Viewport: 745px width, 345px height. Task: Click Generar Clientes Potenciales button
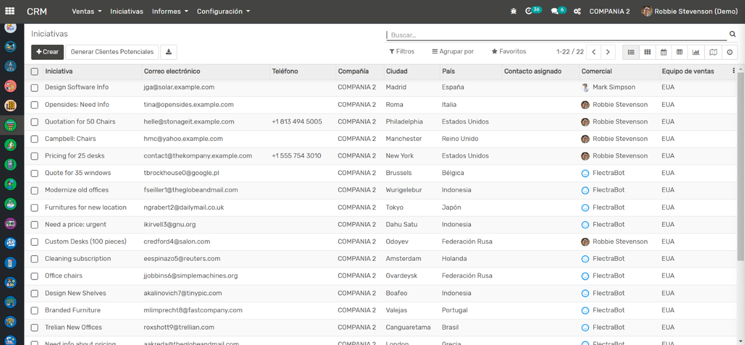coord(112,52)
